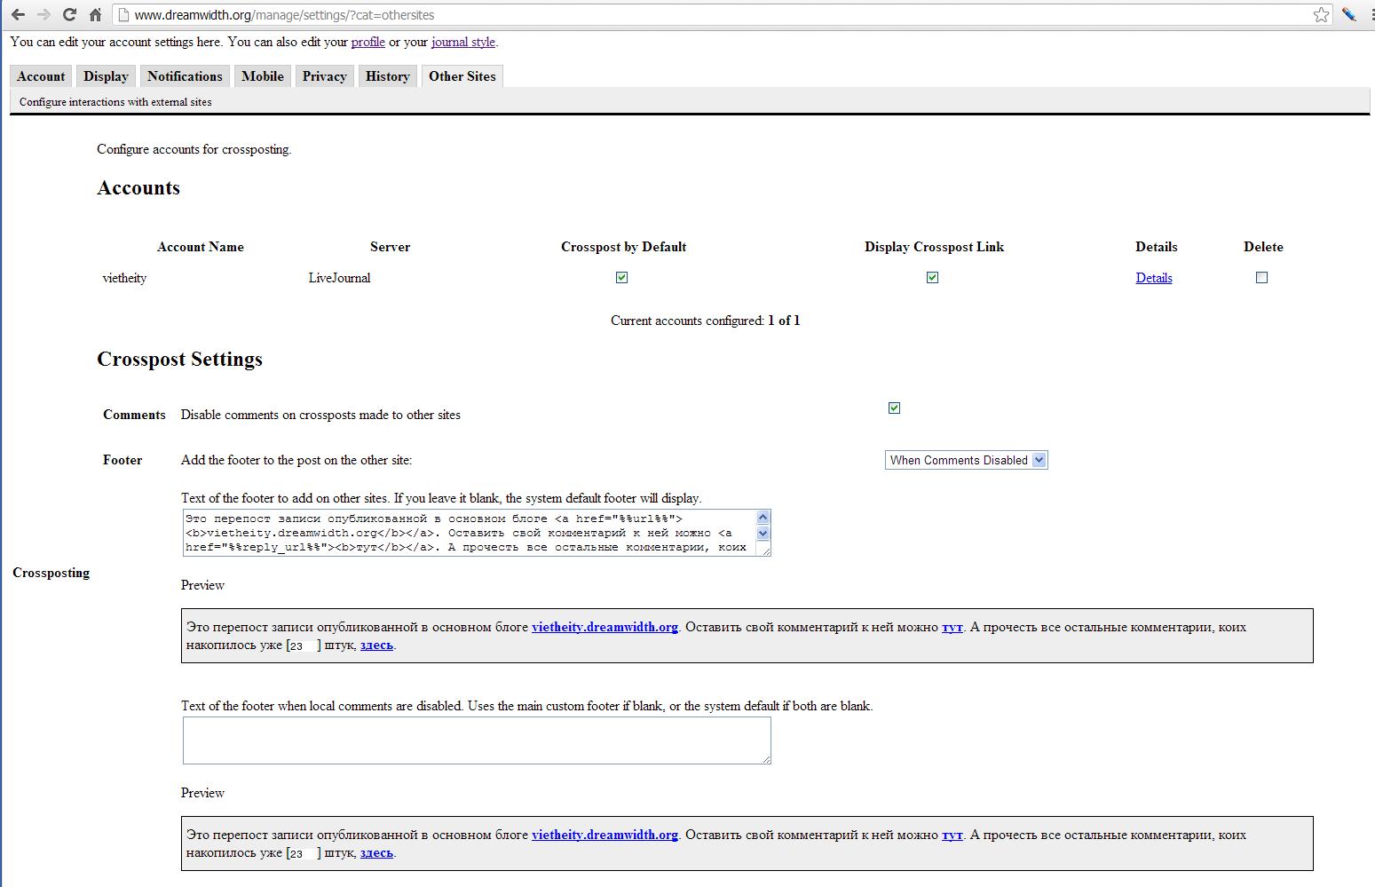Open the Privacy tab
The height and width of the screenshot is (887, 1375).
[325, 76]
